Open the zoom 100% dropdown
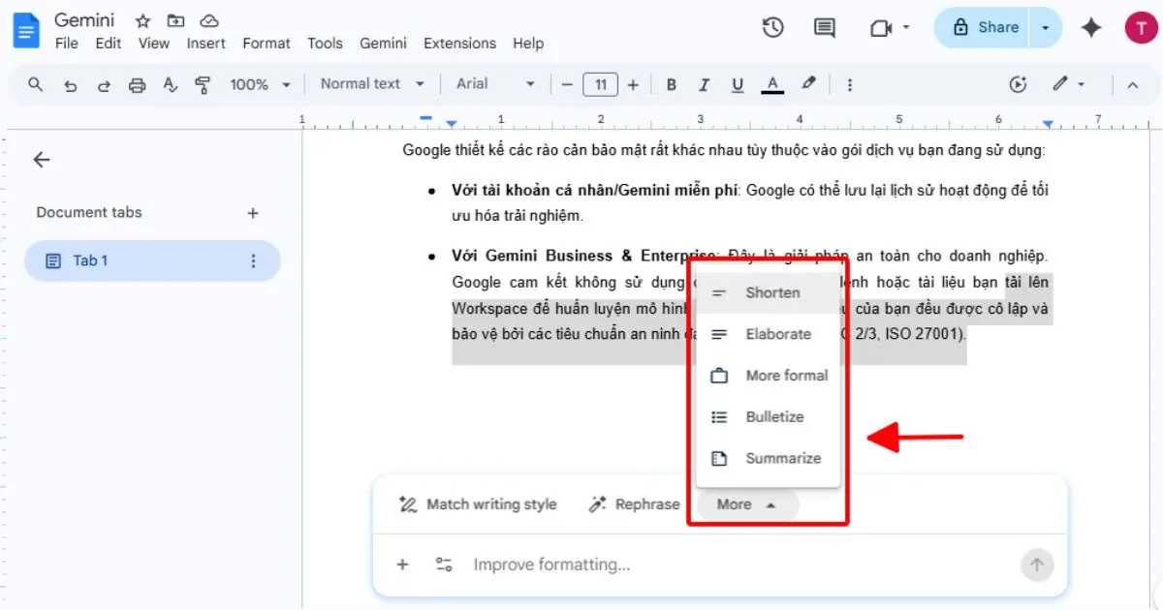The width and height of the screenshot is (1163, 610). click(x=260, y=85)
